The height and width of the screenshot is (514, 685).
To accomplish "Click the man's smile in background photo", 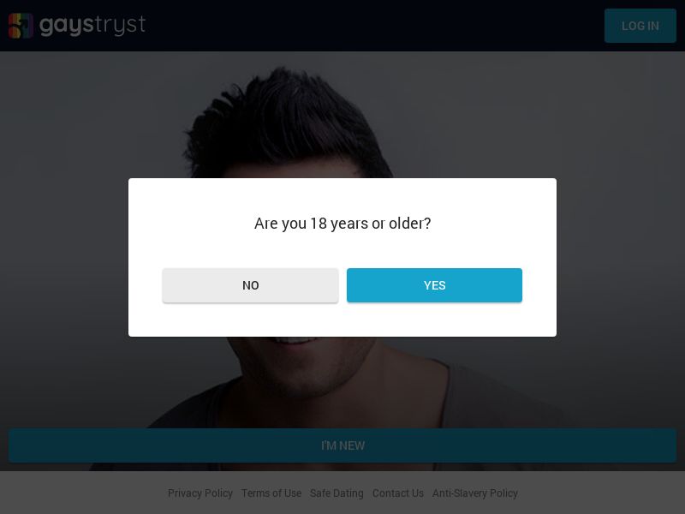I will (295, 344).
